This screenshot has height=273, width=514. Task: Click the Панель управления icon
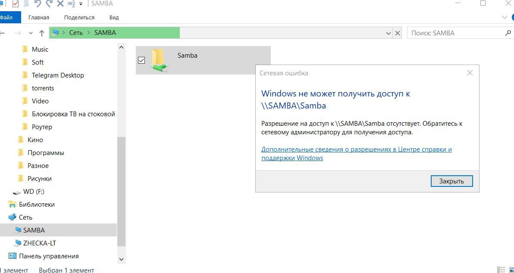point(12,256)
